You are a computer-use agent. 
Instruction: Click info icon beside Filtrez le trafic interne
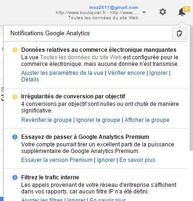[15, 177]
